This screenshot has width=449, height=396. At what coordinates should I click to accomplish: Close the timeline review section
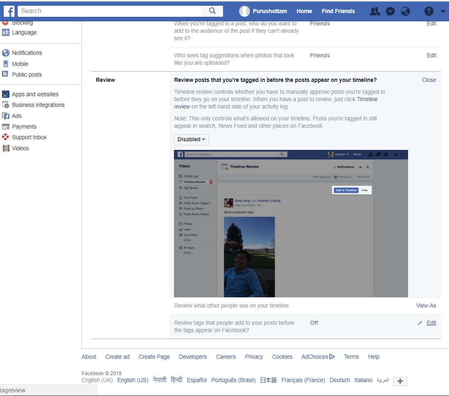(429, 80)
